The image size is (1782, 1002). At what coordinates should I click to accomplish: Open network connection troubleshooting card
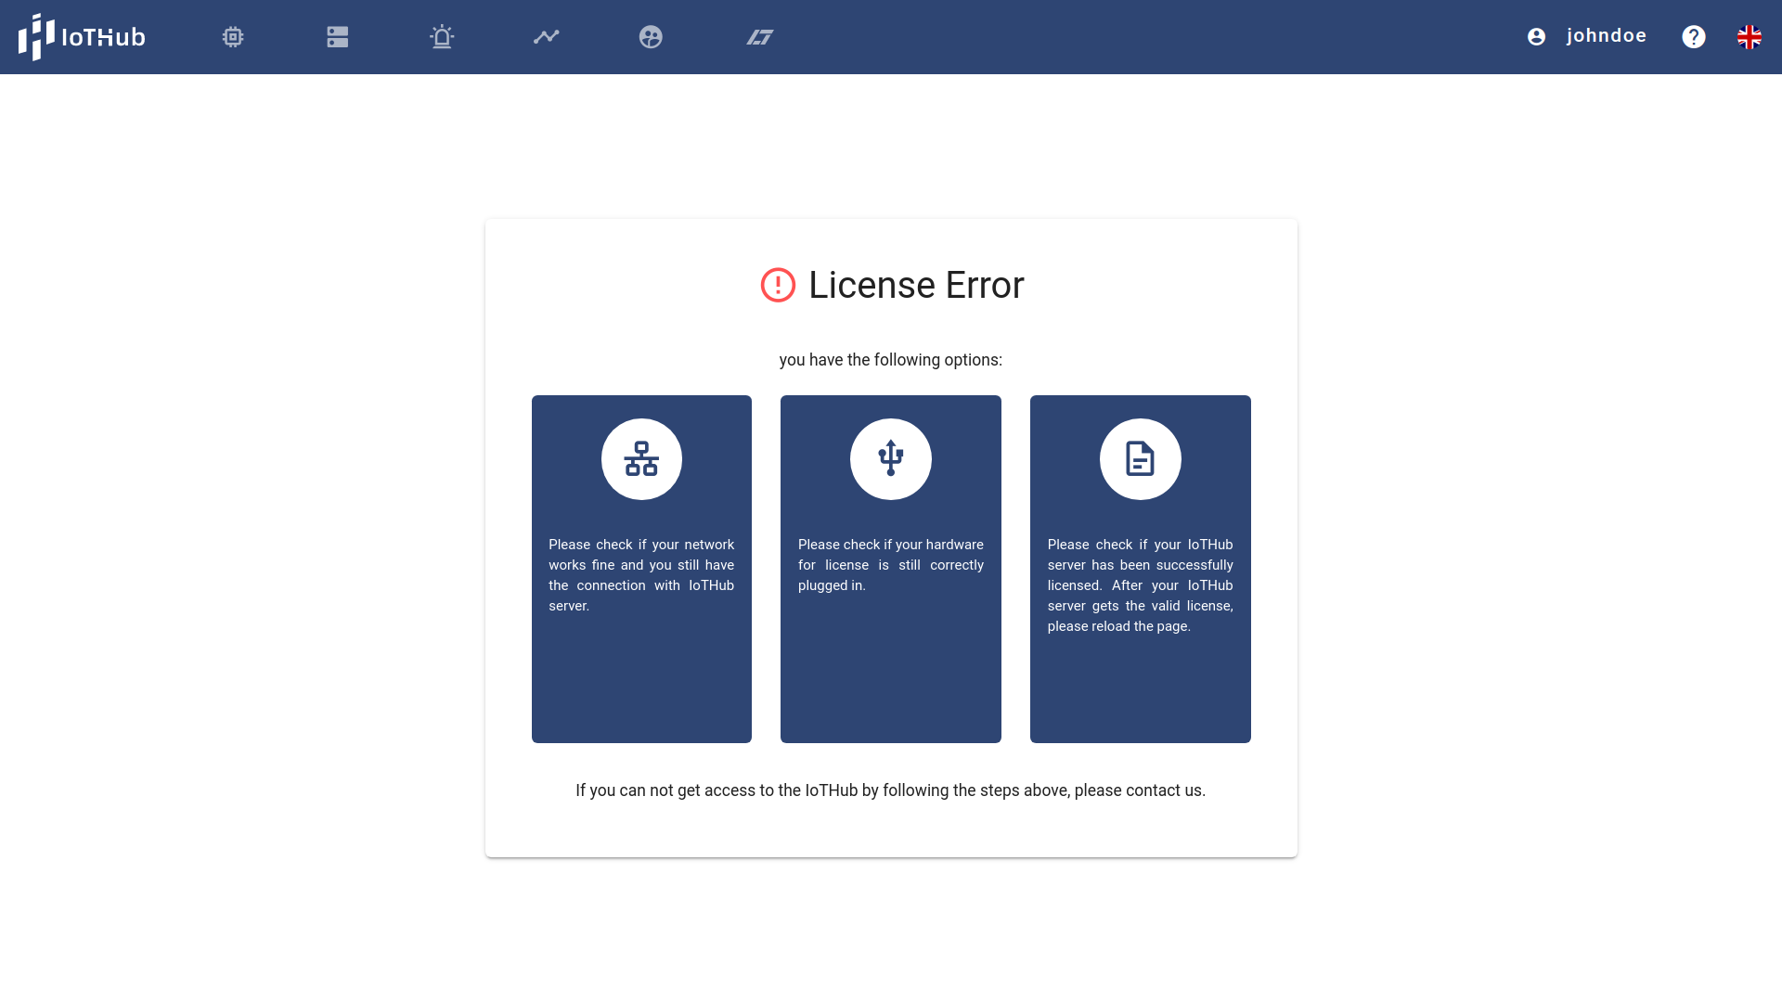coord(641,569)
